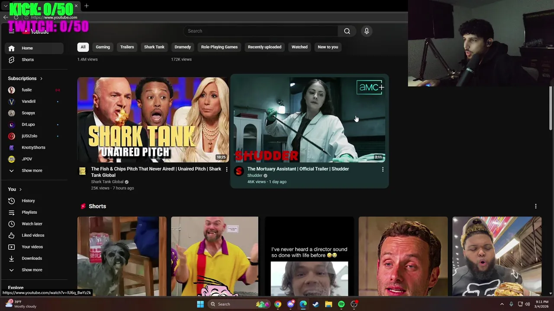The width and height of the screenshot is (554, 311).
Task: Start voice search with microphone icon
Action: [367, 31]
